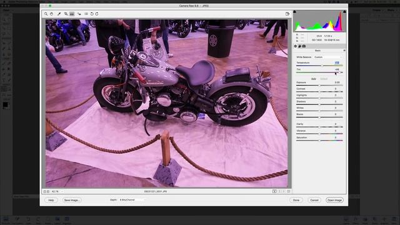This screenshot has height=225, width=400.
Task: Choose the Red Eye Removal tool
Action: pos(79,14)
